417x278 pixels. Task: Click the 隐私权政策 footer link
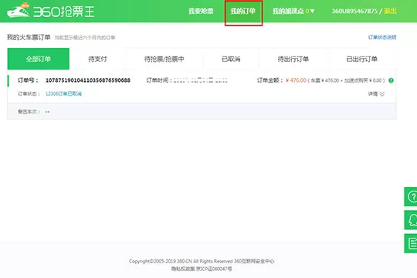(183, 269)
